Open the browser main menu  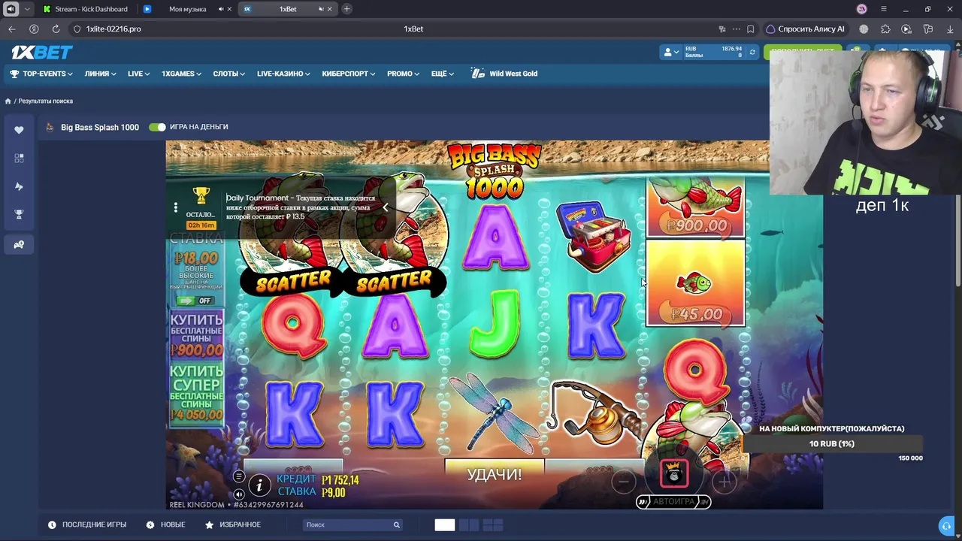(883, 9)
